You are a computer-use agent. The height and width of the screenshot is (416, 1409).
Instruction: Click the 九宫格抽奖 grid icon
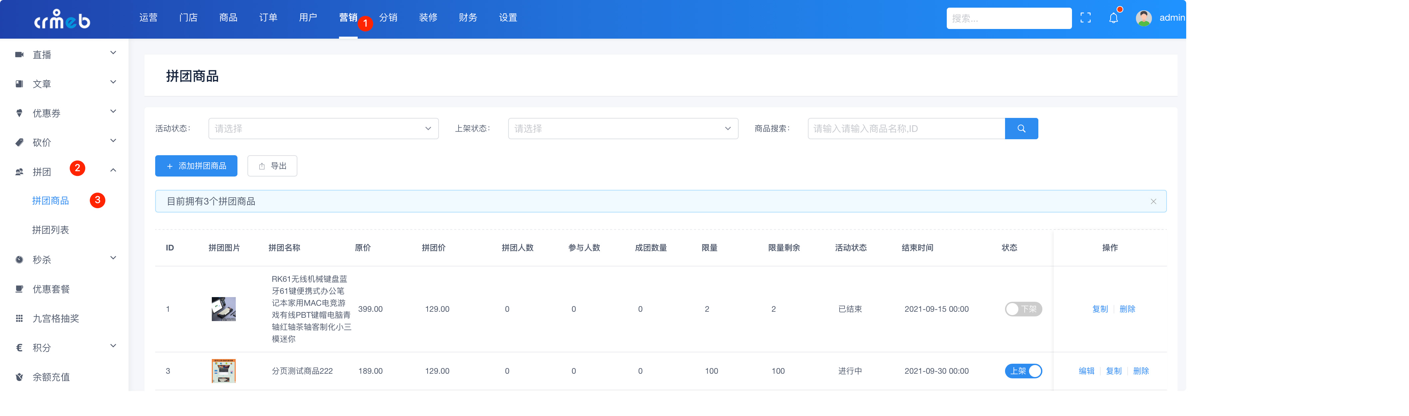click(x=19, y=318)
